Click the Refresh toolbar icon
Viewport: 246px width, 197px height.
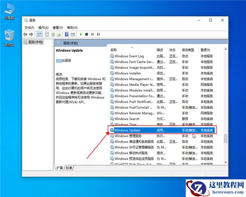(53, 34)
